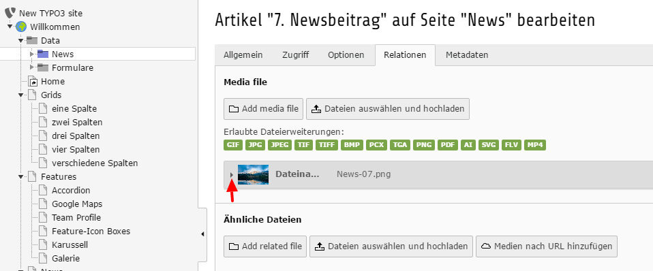Click the page icon beside Feature-Icon Boxes
653x271 pixels.
[x=44, y=231]
